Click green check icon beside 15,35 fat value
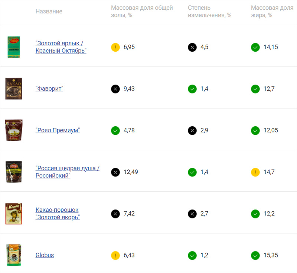The height and width of the screenshot is (273, 297). (x=255, y=255)
